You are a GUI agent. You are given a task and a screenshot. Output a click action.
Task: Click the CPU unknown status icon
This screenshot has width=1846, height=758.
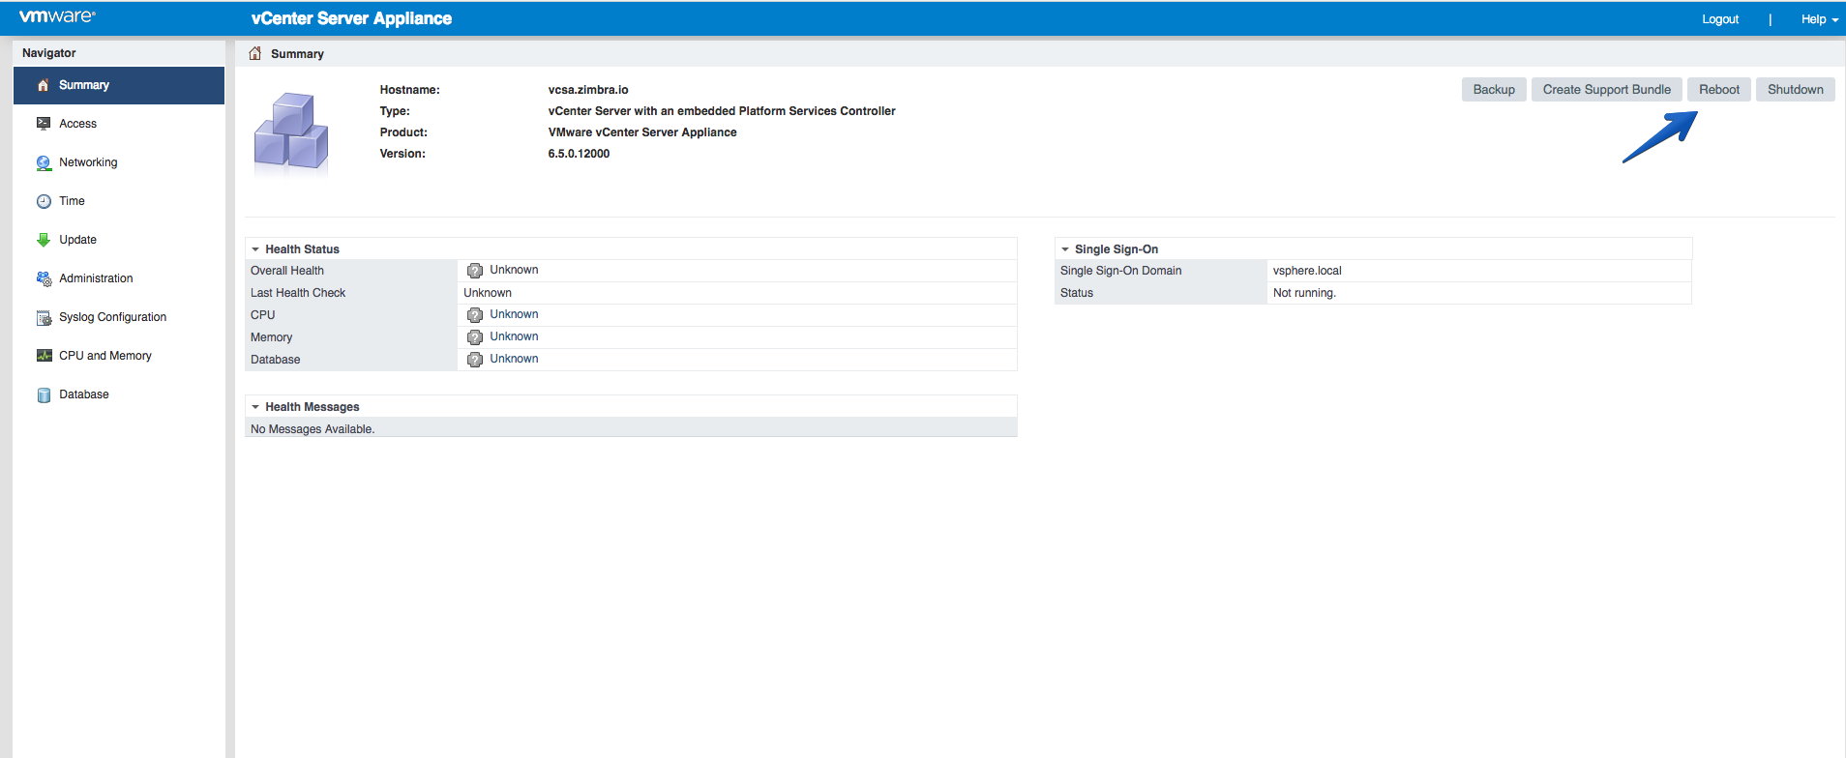coord(475,315)
